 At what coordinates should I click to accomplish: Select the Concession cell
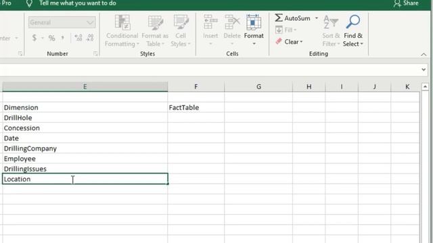pos(85,128)
